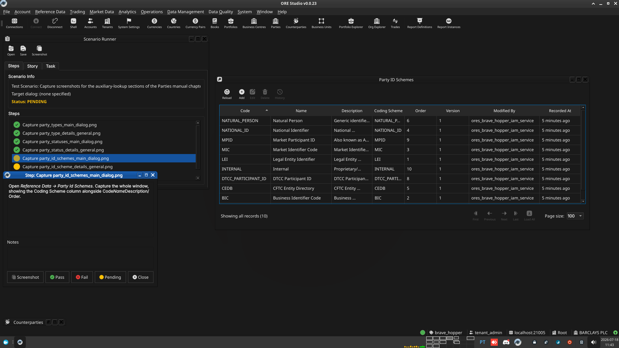Open the Connections toolbar icon
Image resolution: width=619 pixels, height=348 pixels.
click(x=15, y=23)
